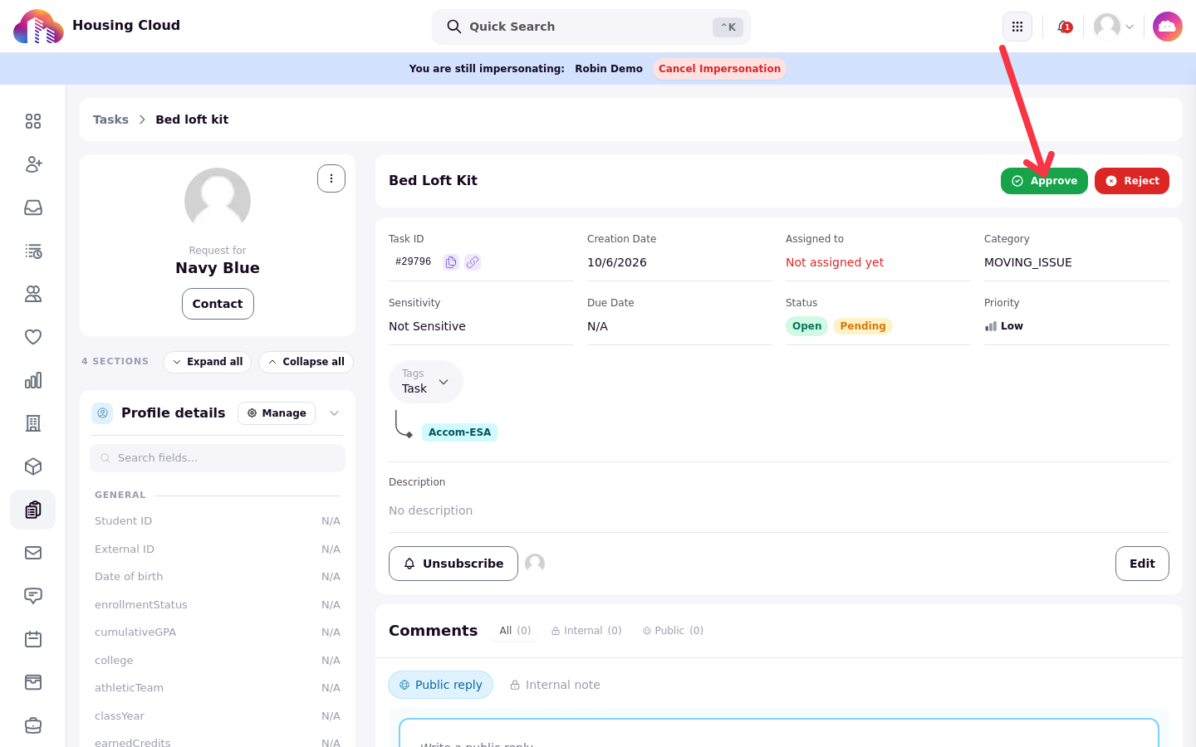Copy the task link with the chain icon

(x=473, y=262)
